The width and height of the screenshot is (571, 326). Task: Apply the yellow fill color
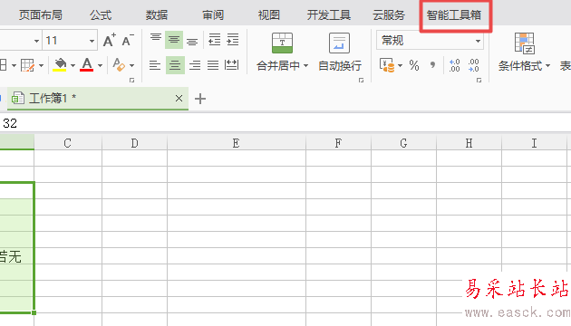60,65
